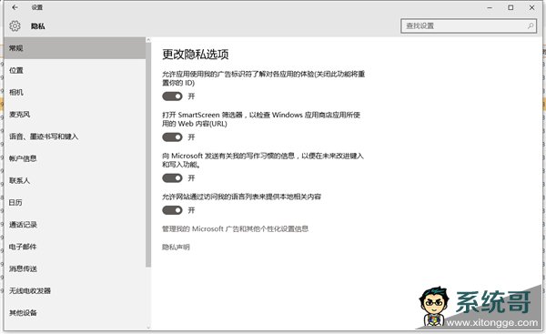Disable the SmartScreen filter toggle

[172, 137]
